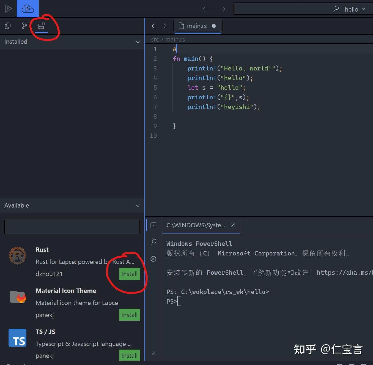This screenshot has height=365, width=373.
Task: Select the terminal icon beside the bottom panel
Action: tap(153, 225)
